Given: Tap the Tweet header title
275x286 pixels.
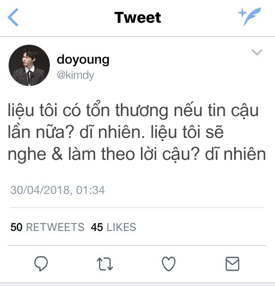Looking at the screenshot, I should coord(137,18).
